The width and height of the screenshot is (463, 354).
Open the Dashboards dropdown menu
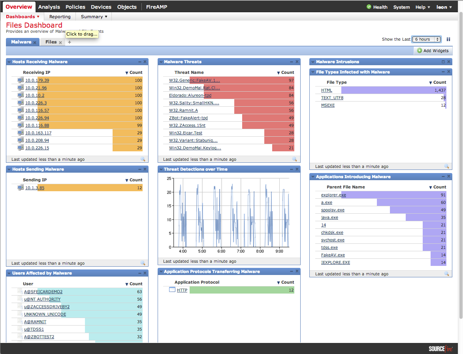tap(23, 17)
